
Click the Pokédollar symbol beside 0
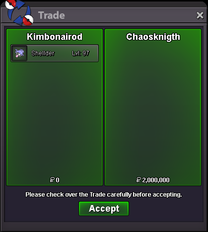[x=52, y=180]
